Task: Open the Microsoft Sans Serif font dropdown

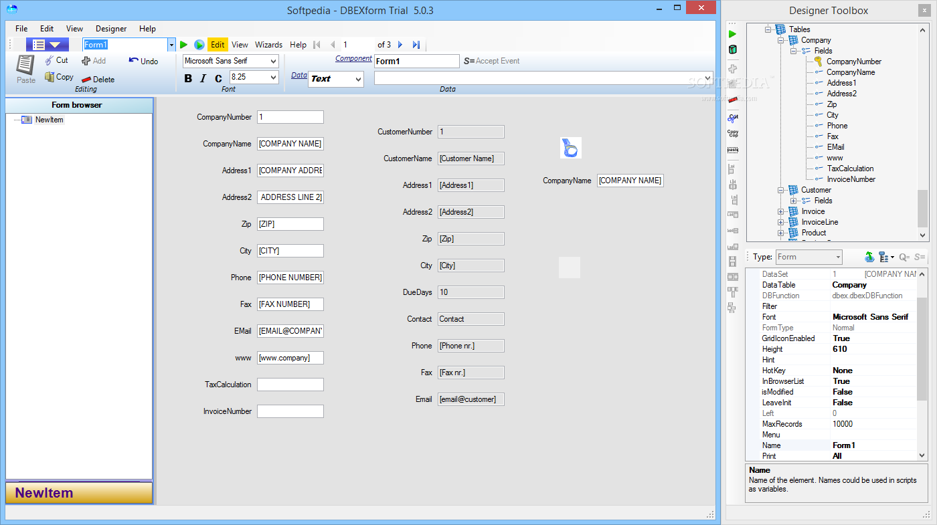Action: click(273, 61)
